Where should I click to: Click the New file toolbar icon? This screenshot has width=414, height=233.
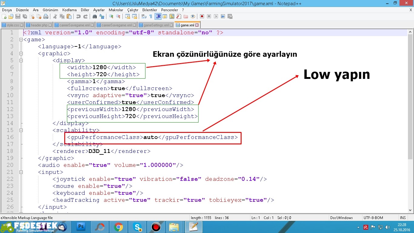[4, 16]
